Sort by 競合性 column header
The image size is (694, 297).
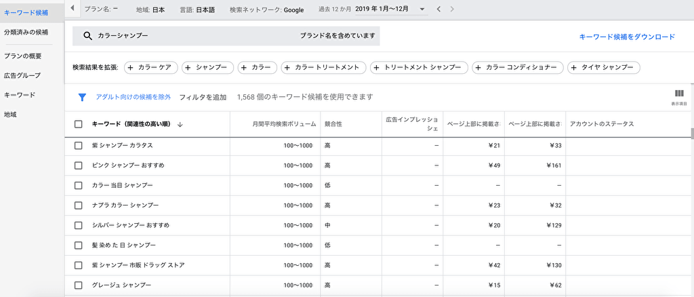[x=333, y=124]
